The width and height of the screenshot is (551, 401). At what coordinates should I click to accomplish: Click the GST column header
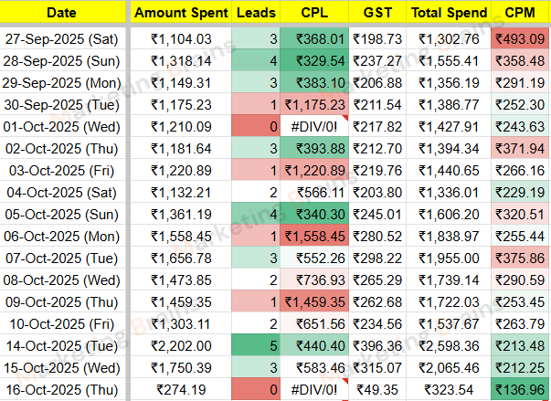378,14
